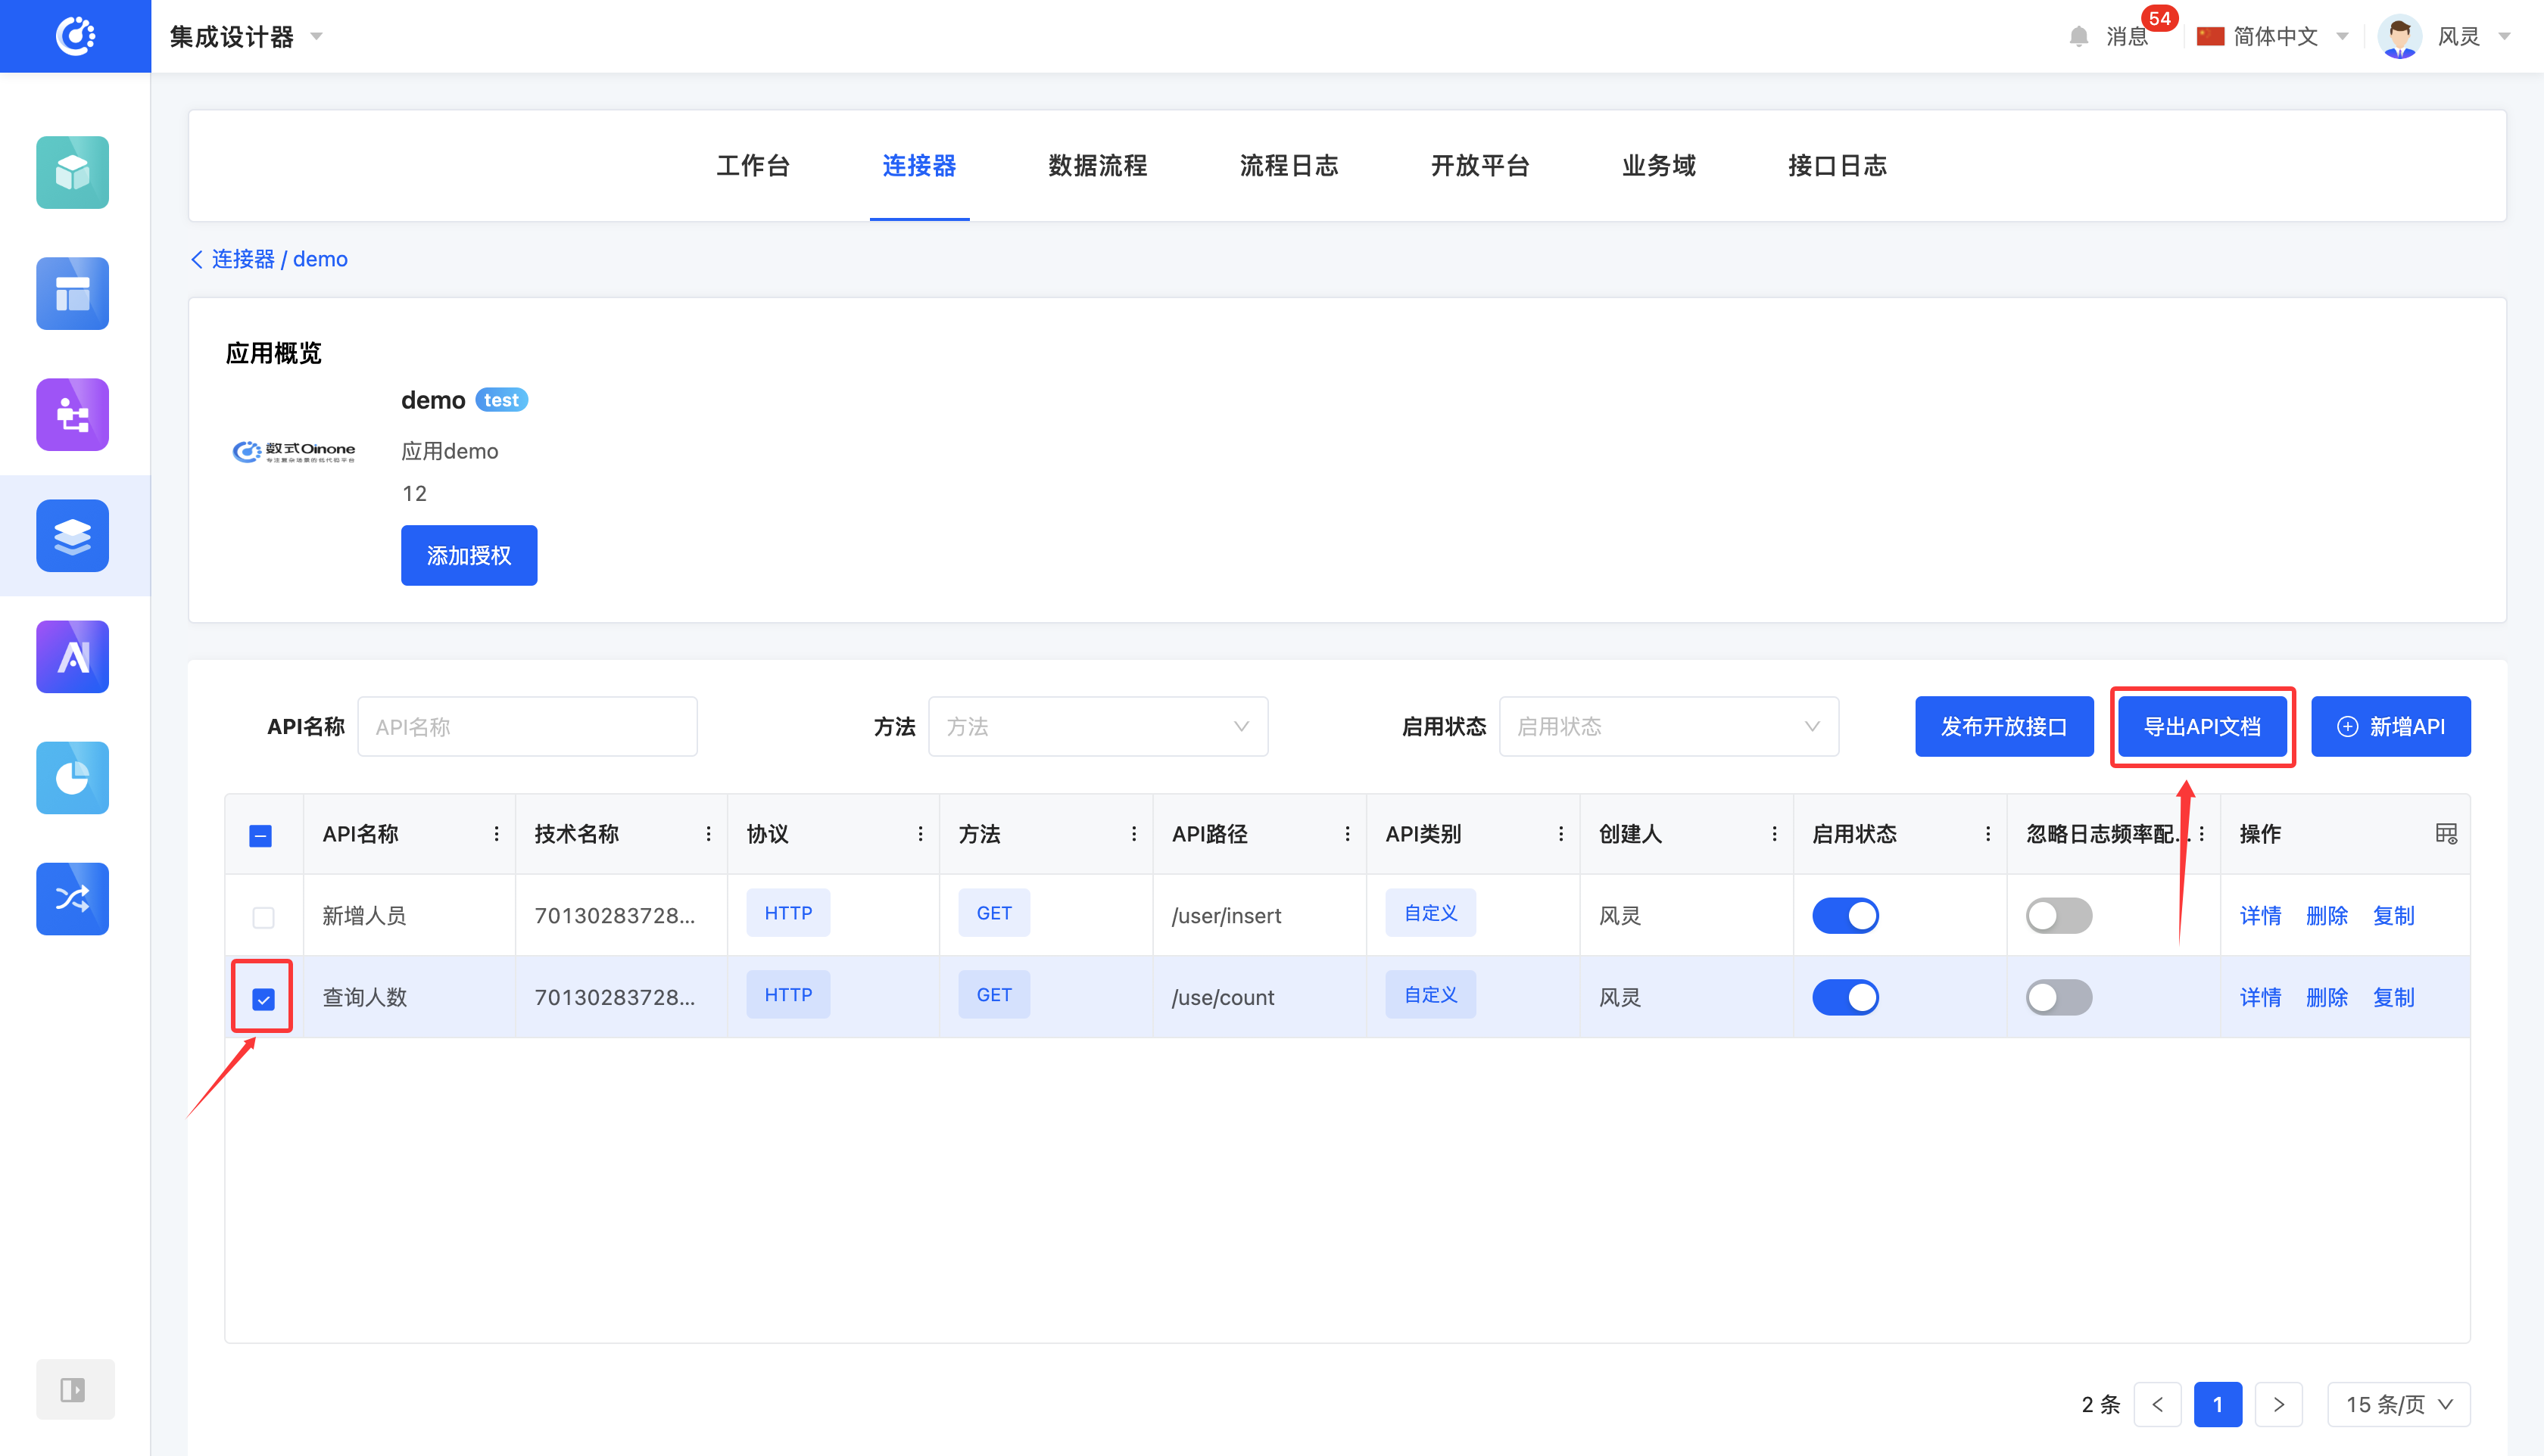Open the 启用状态 filter dropdown
This screenshot has height=1456, width=2544.
[1668, 726]
